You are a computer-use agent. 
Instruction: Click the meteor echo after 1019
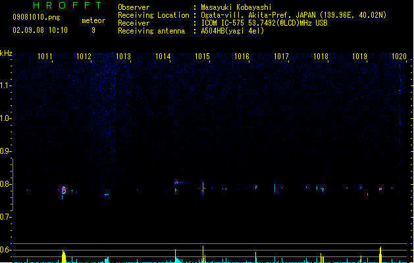(380, 189)
